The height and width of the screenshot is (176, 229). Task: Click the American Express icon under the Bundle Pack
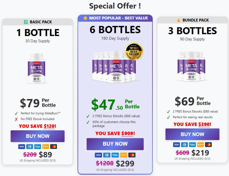[192, 145]
